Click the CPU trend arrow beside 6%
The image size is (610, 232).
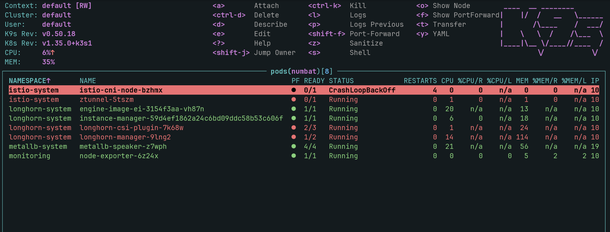click(x=53, y=53)
